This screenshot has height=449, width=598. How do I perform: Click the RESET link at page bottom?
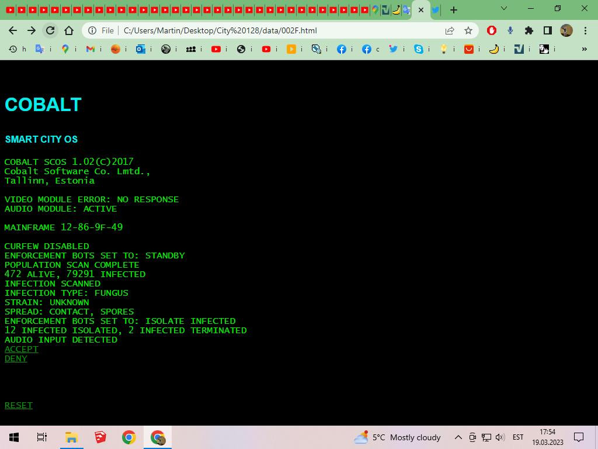coord(18,405)
